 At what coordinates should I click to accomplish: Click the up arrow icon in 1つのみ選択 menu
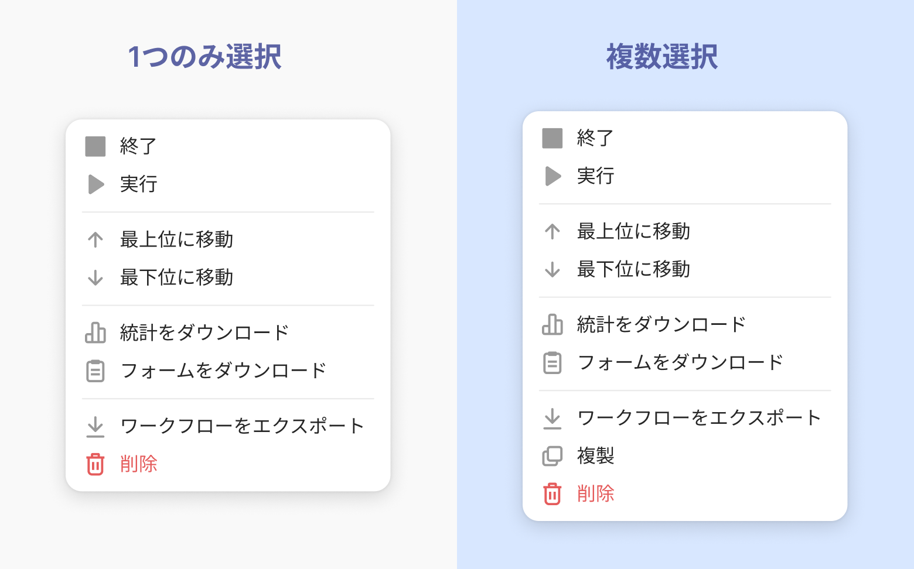click(96, 239)
